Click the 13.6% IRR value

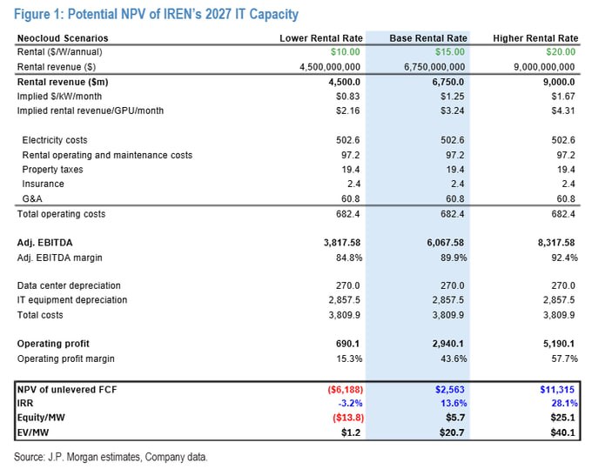click(x=454, y=404)
